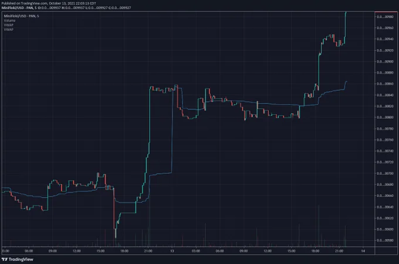Click the 00800 price axis label

click(386, 118)
